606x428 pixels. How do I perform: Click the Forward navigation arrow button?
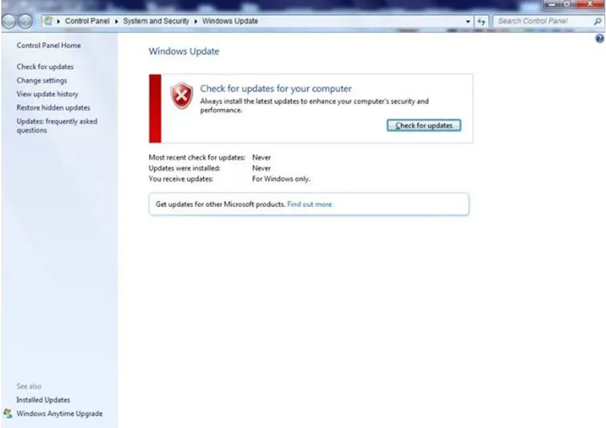(x=25, y=22)
